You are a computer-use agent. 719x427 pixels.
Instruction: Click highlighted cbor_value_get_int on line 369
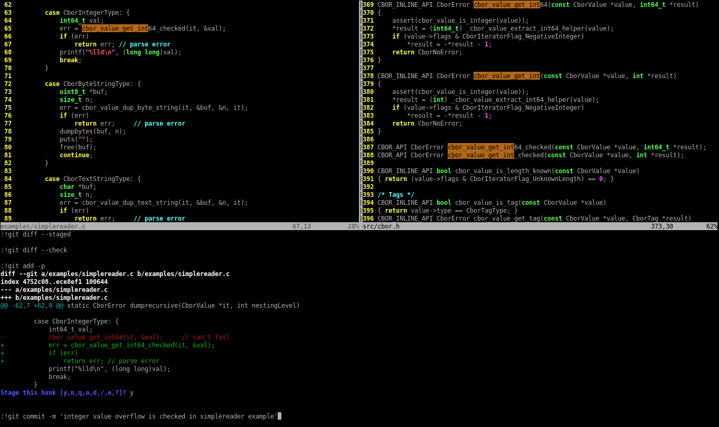pos(507,5)
